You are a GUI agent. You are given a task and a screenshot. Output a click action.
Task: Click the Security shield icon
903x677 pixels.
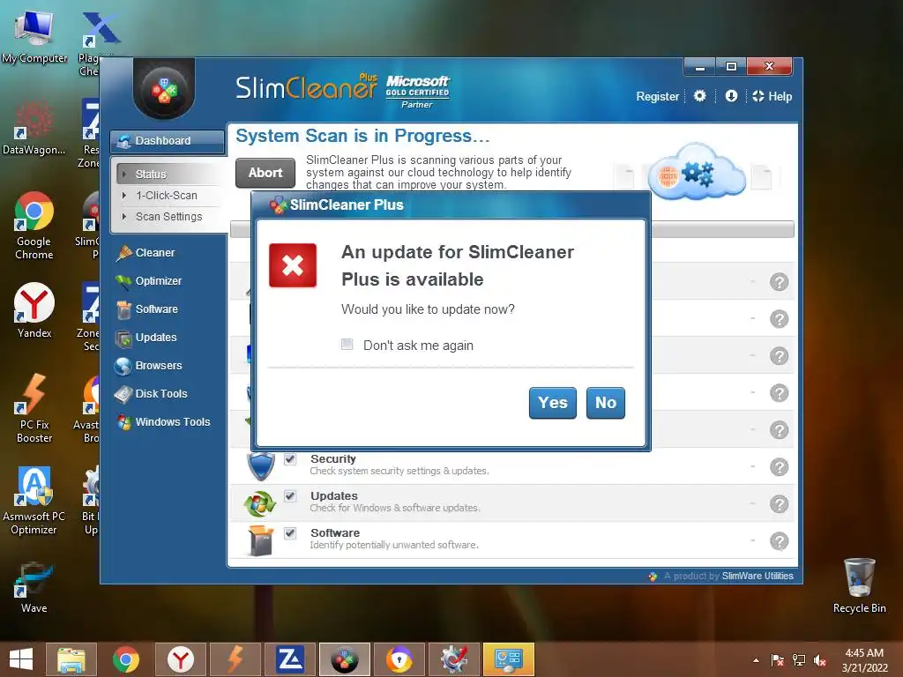(260, 465)
